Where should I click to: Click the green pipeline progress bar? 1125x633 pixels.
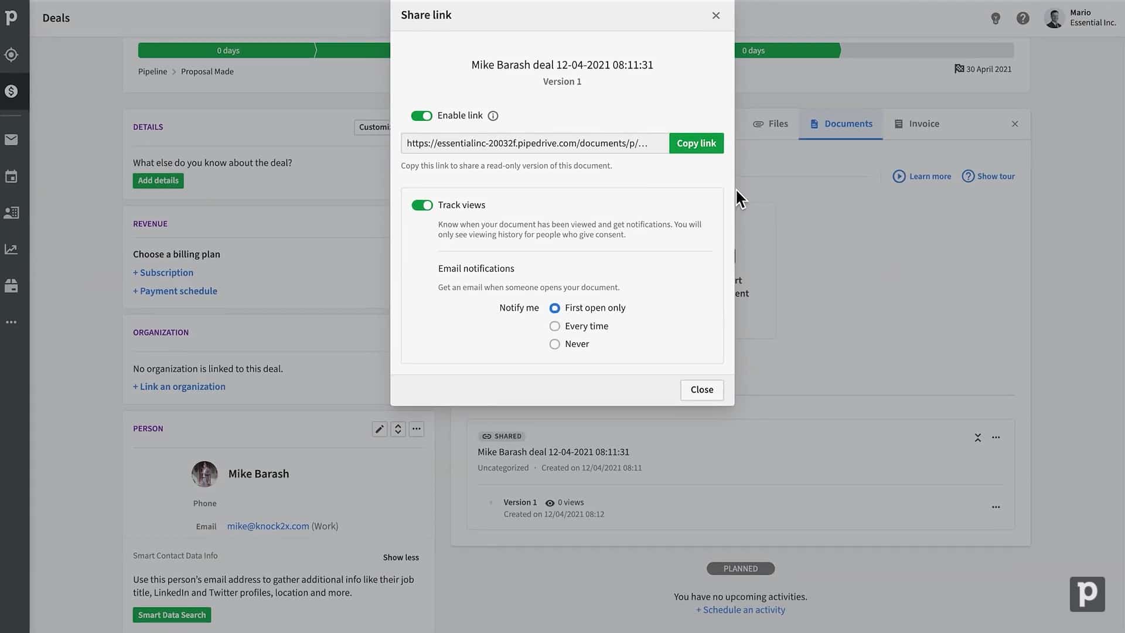[228, 50]
